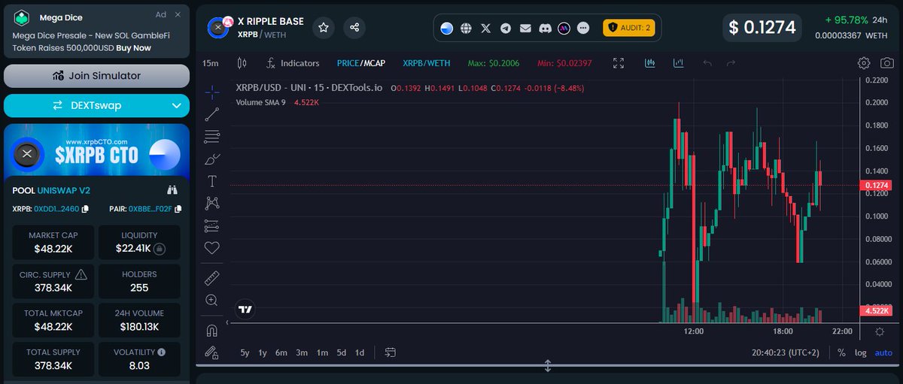Screen dimensions: 903x384
Task: Select the ruler measure tool
Action: 212,278
